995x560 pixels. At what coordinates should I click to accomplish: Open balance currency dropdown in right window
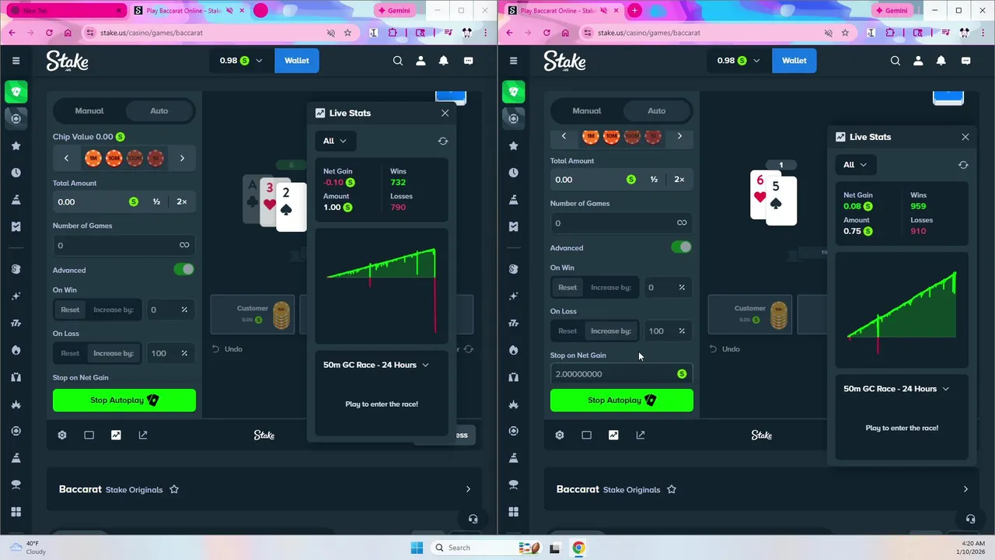[x=738, y=61]
